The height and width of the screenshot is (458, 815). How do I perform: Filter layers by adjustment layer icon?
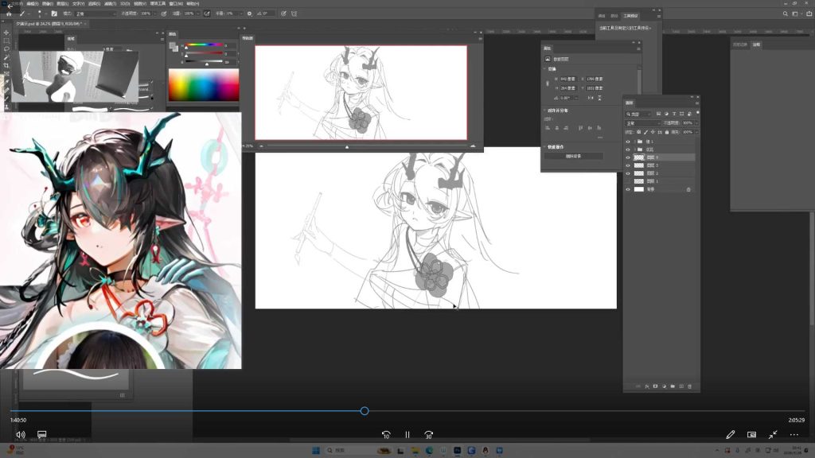(666, 114)
